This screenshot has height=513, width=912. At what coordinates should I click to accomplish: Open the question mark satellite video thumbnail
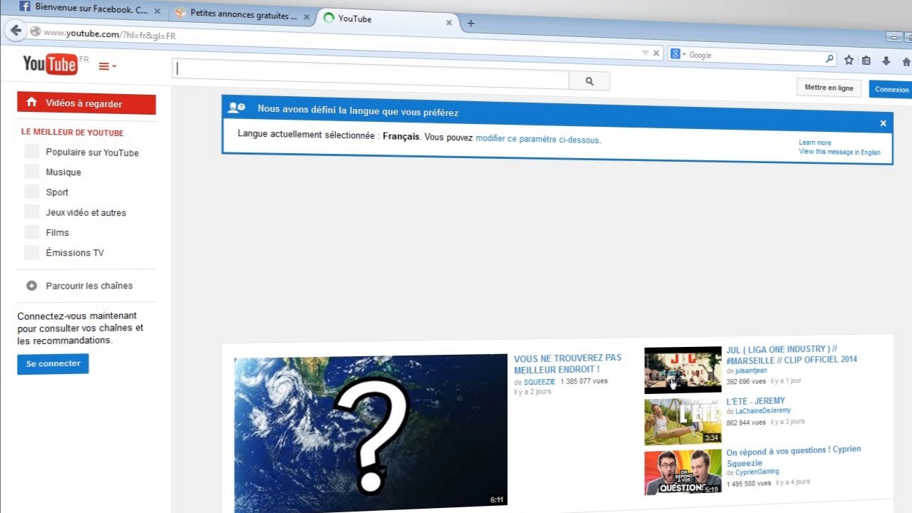370,432
